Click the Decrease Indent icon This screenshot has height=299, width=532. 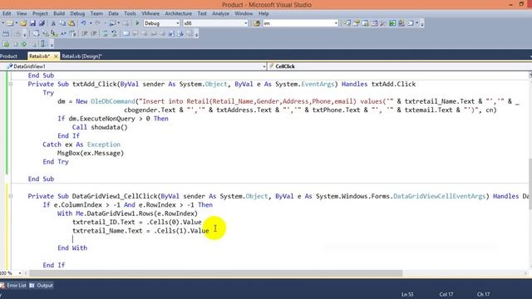(x=85, y=33)
